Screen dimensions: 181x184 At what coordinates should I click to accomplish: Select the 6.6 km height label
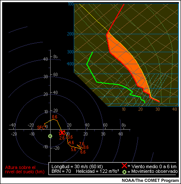[83, 152]
